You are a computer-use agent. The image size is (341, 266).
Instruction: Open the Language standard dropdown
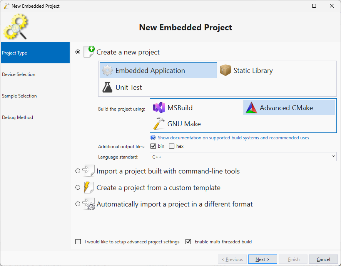click(x=243, y=157)
